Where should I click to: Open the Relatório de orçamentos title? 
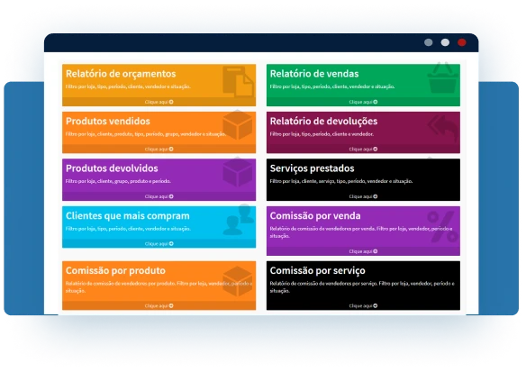point(121,74)
